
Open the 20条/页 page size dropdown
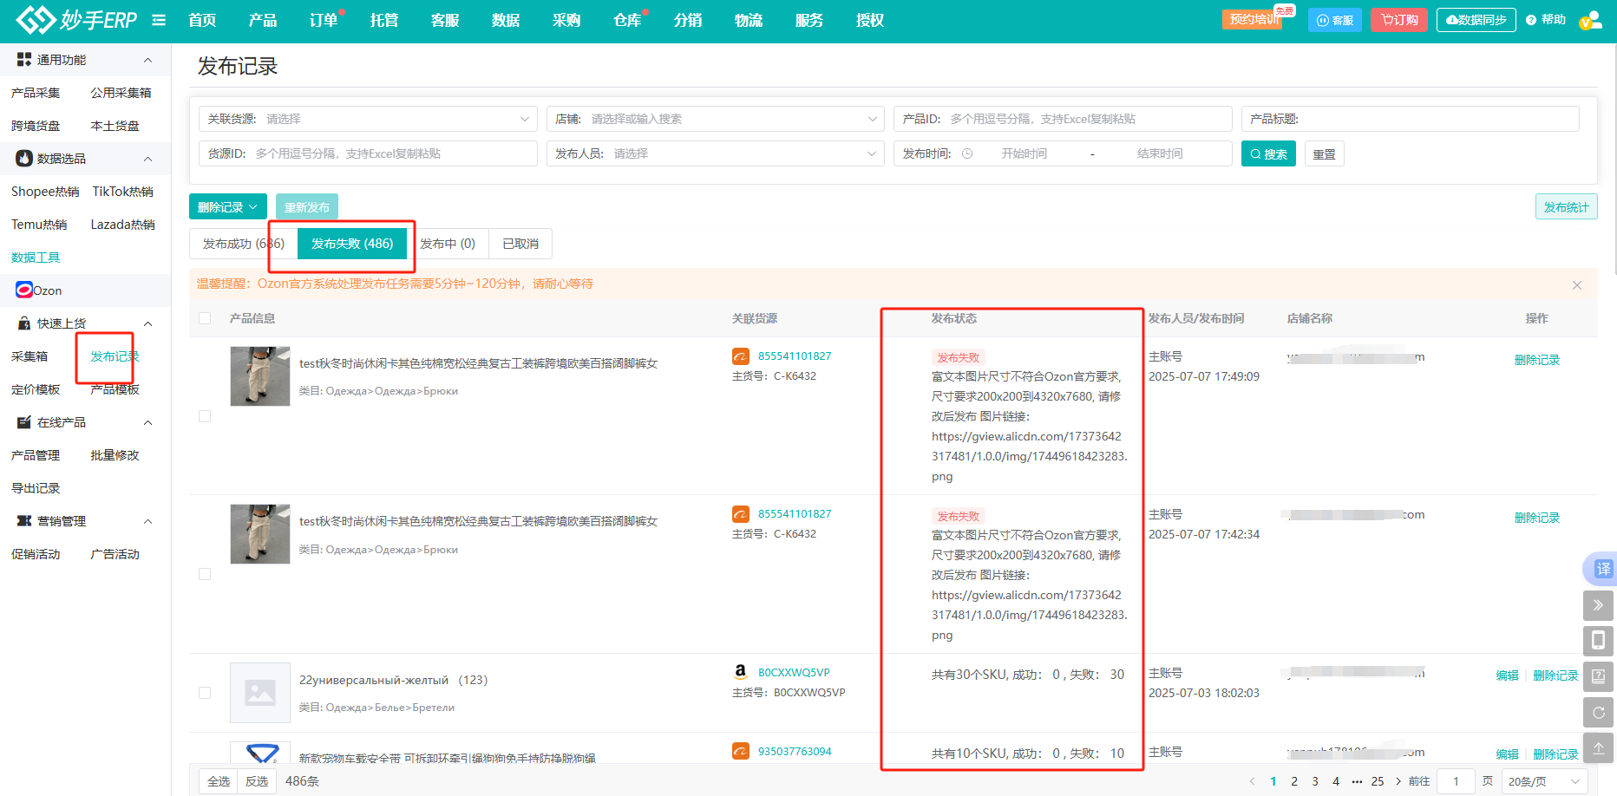coord(1543,781)
